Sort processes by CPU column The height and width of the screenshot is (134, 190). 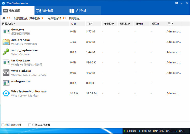click(77, 24)
